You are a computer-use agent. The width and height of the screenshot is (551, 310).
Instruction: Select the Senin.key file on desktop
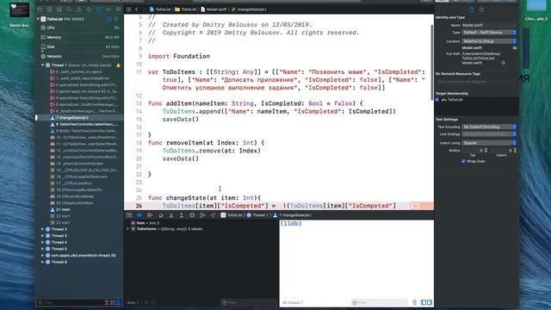pos(20,15)
